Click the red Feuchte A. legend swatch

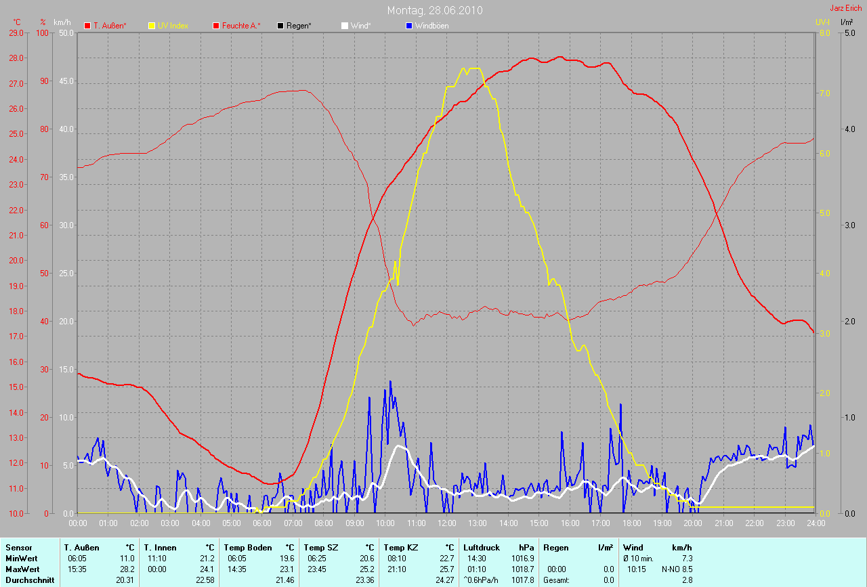(216, 26)
